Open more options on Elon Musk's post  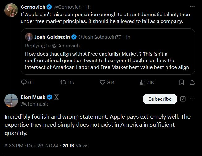(x=192, y=99)
